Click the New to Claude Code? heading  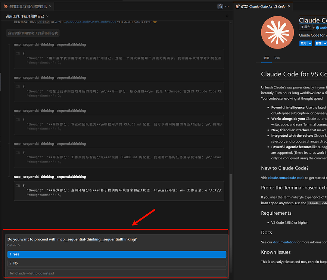point(285,168)
